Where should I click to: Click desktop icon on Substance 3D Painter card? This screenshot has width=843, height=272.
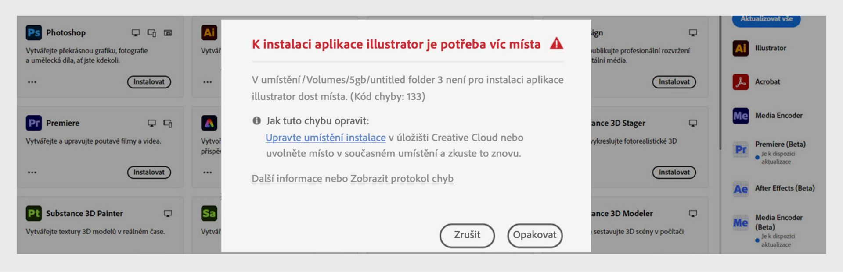(x=168, y=214)
